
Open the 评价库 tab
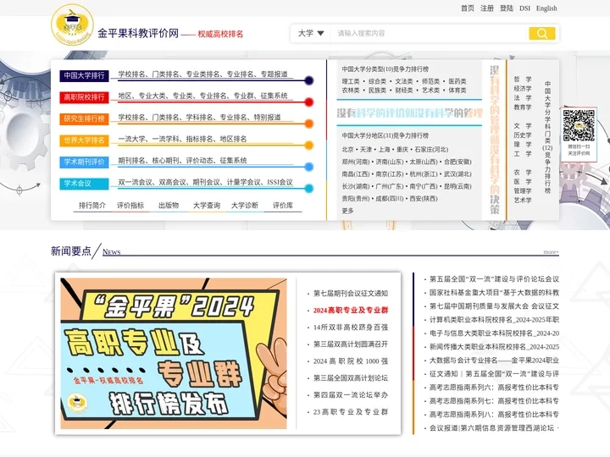283,205
